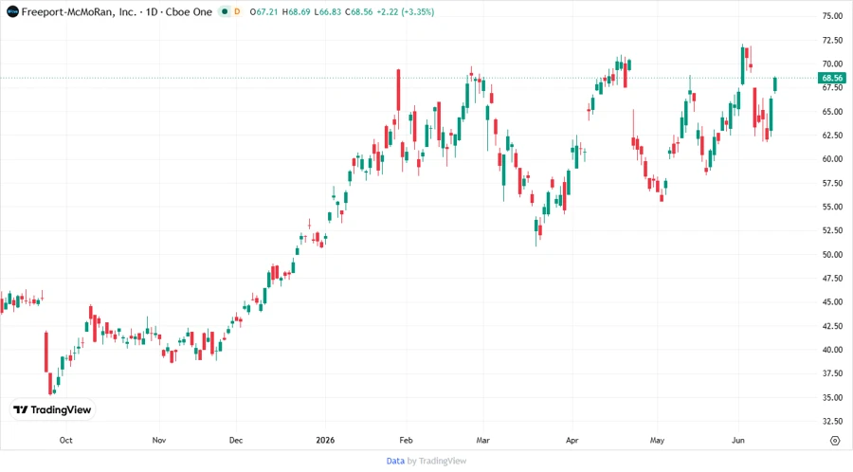Viewport: 853px width, 472px height.
Task: Click the change value +2.22 (+3.35%)
Action: (406, 12)
